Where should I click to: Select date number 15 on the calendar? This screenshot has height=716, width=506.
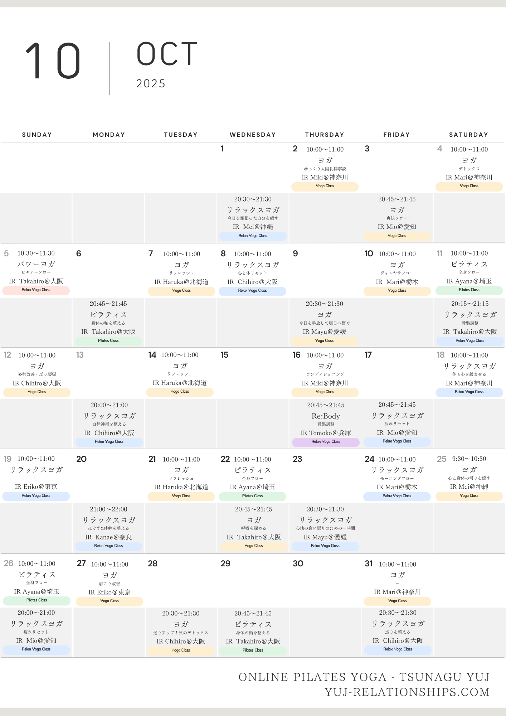coord(224,355)
